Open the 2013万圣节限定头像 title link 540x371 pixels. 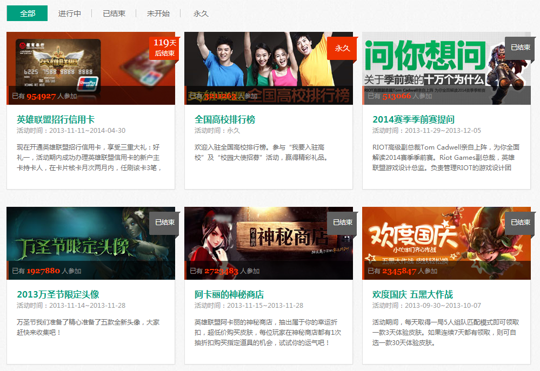(58, 294)
